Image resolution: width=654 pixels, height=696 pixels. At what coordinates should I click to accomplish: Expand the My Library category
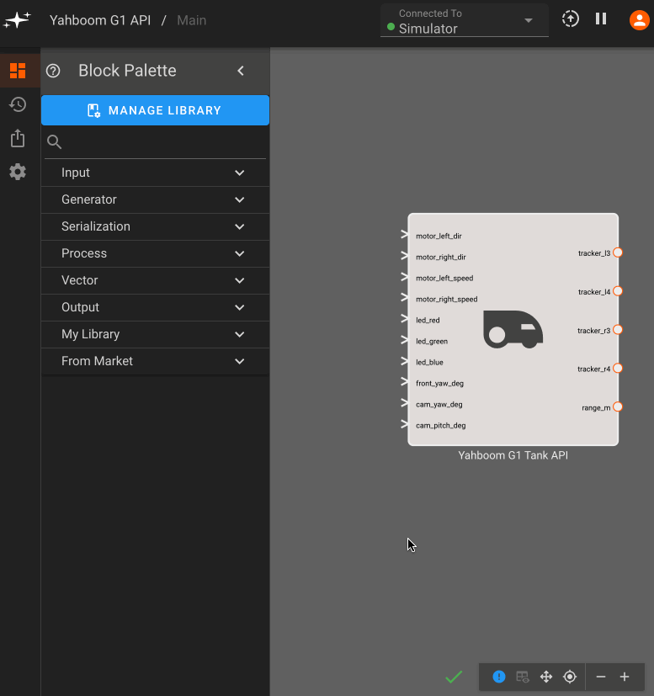[155, 334]
